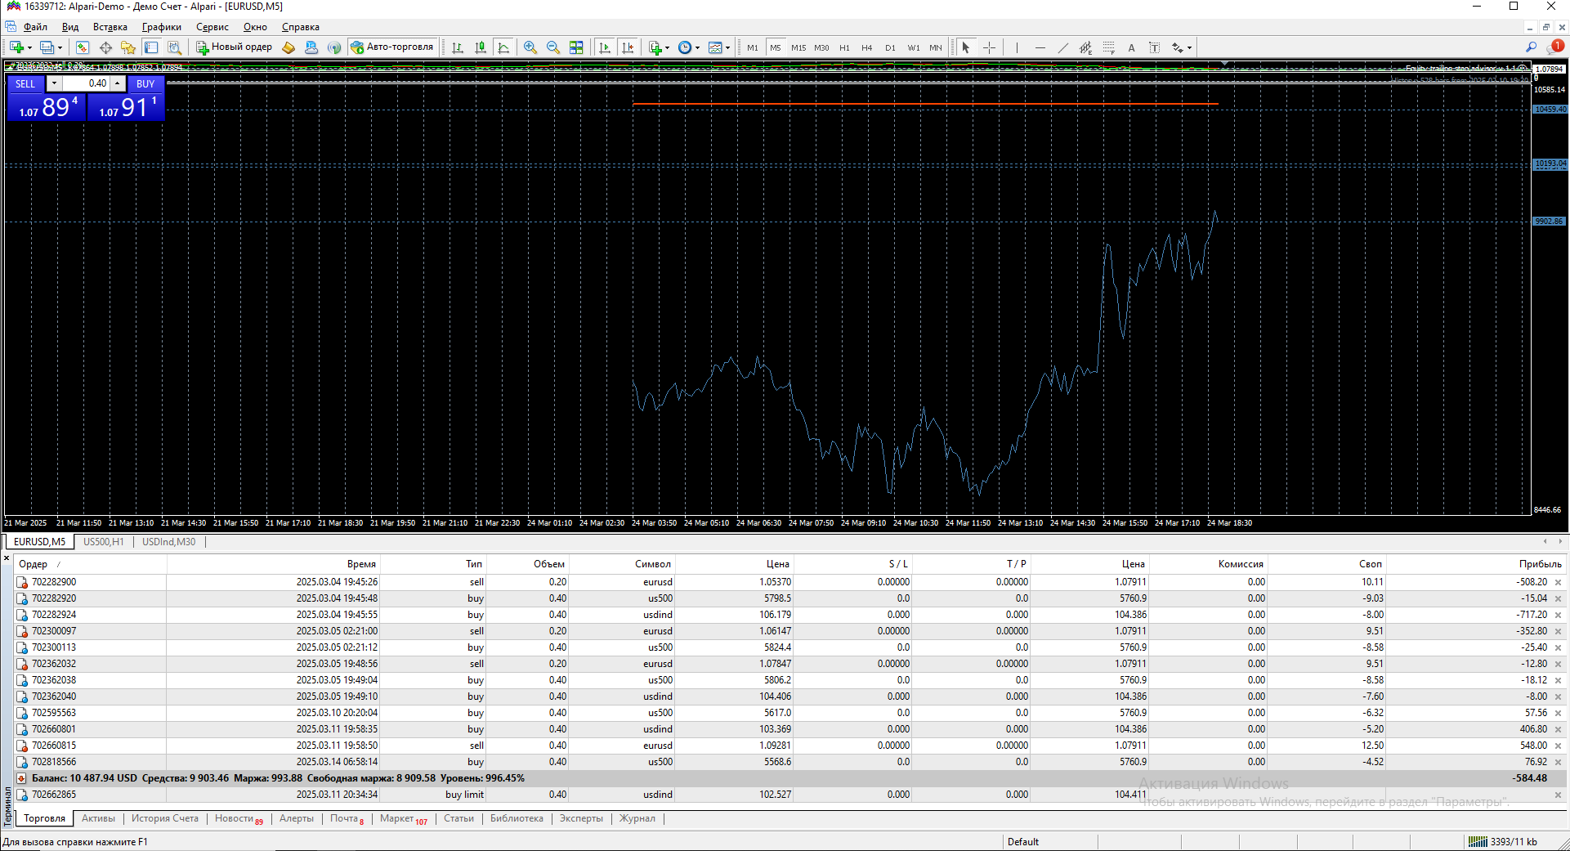Zoom in on the chart
This screenshot has width=1570, height=851.
click(x=530, y=47)
